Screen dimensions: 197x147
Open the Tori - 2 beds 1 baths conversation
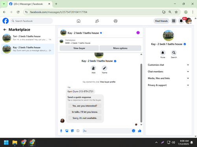28,38
